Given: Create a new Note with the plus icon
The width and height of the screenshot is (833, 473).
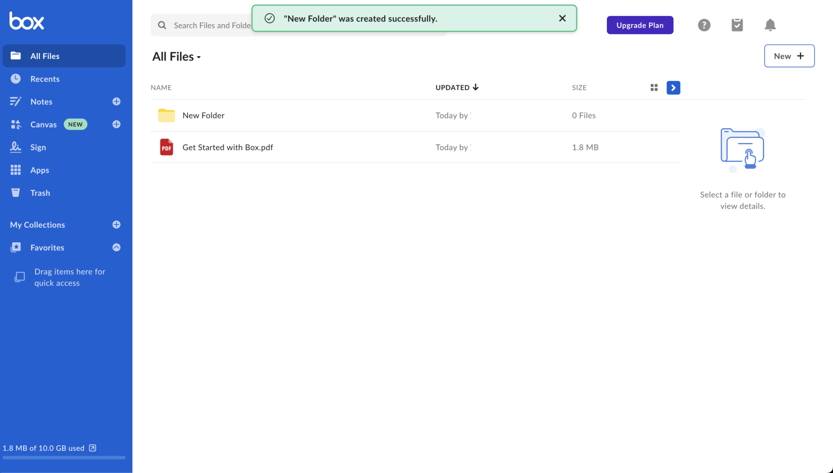Looking at the screenshot, I should [116, 102].
